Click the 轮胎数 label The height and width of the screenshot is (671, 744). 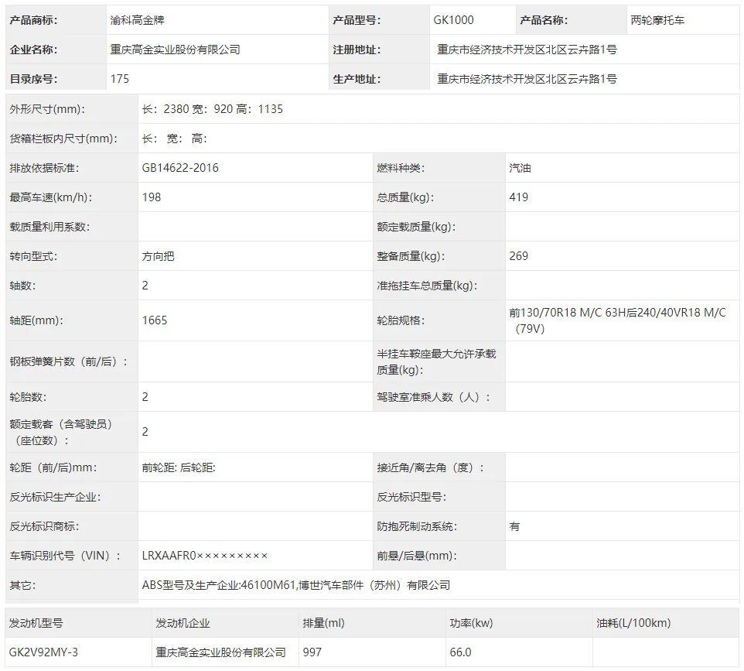[28, 397]
